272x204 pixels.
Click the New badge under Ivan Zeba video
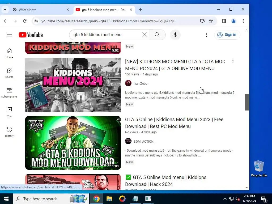pos(129,104)
